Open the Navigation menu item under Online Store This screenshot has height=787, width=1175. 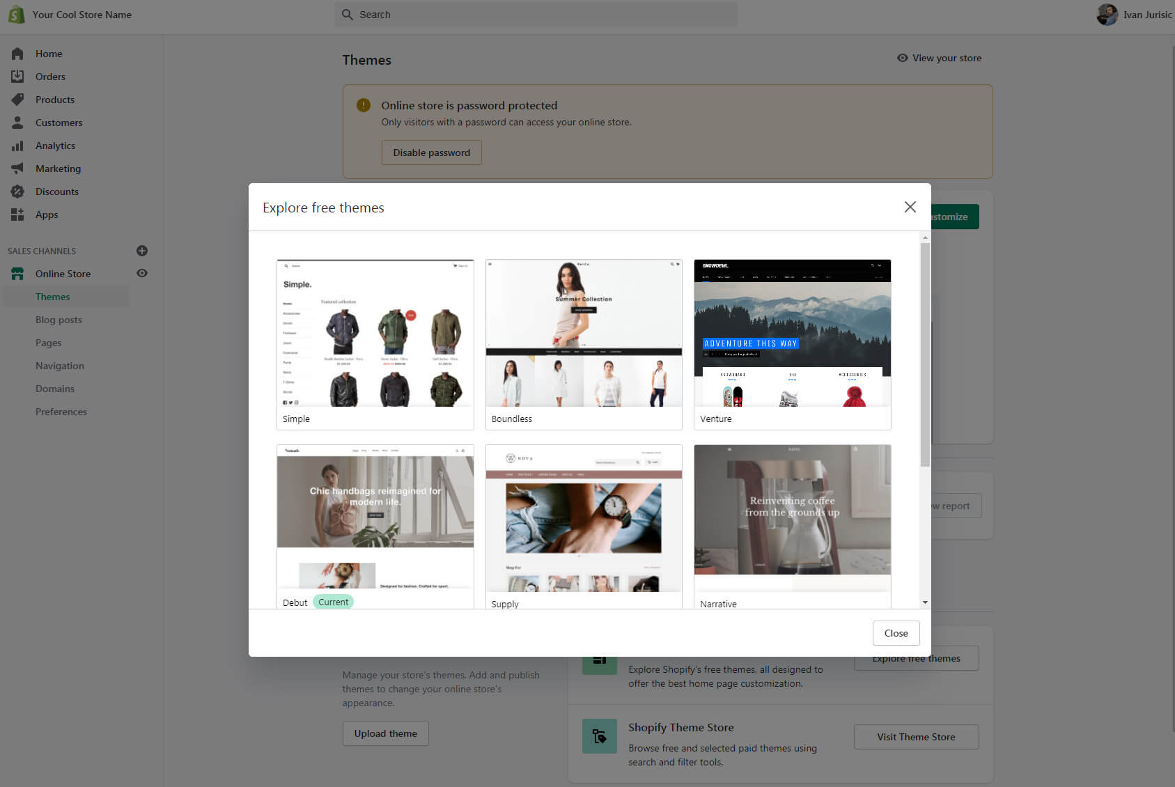[60, 365]
